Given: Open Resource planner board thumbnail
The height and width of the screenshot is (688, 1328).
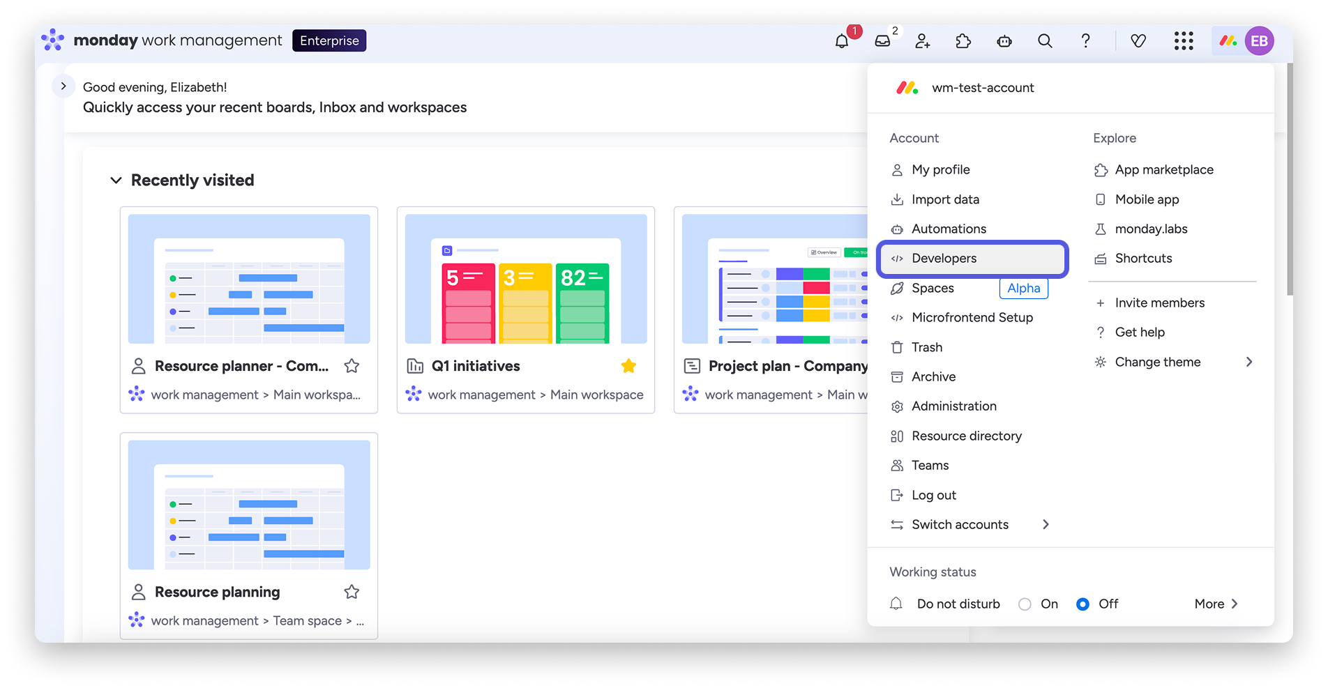Looking at the screenshot, I should coord(249,279).
